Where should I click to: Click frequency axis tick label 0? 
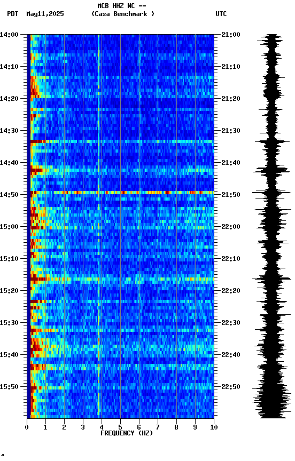click(x=27, y=427)
